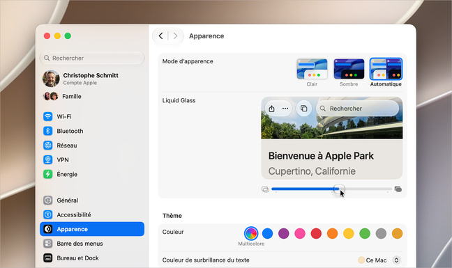Click the "Mode d'apparence" label
The image size is (452, 268).
point(188,61)
